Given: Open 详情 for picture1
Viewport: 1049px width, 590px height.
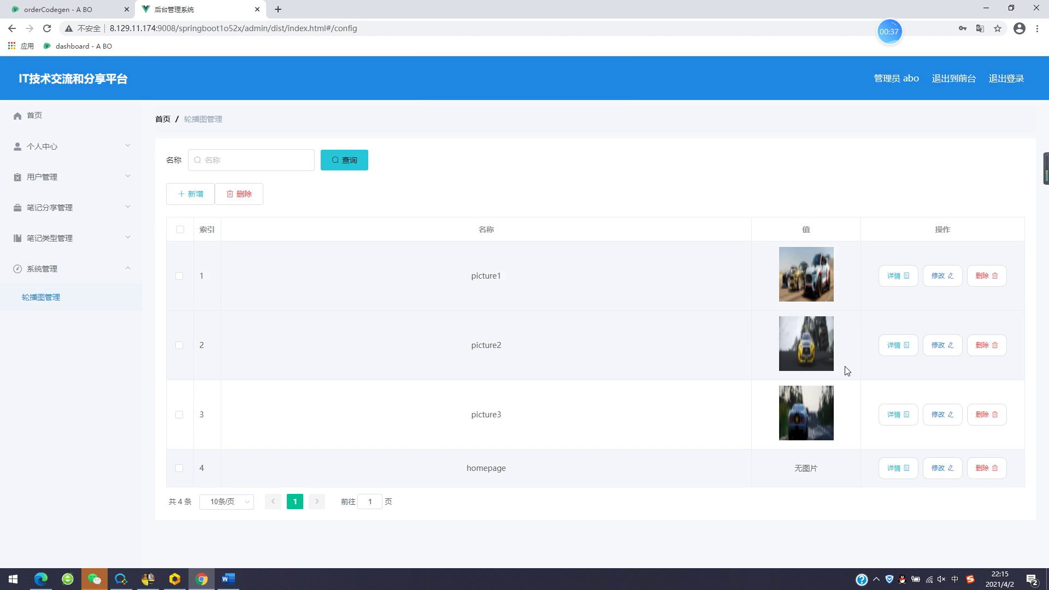Looking at the screenshot, I should coord(898,276).
